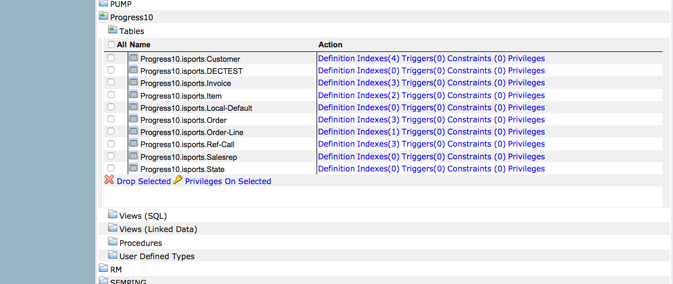The height and width of the screenshot is (284, 673).
Task: Expand the Views (SQL) folder
Action: click(x=113, y=215)
